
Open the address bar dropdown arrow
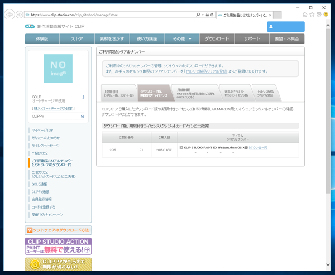point(203,15)
